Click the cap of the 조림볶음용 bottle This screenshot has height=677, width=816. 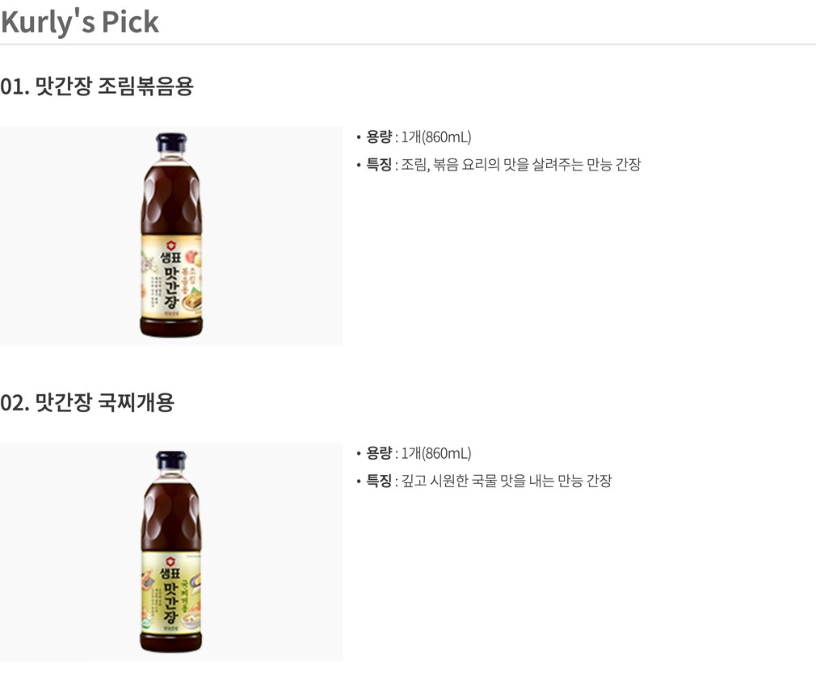coord(171,143)
